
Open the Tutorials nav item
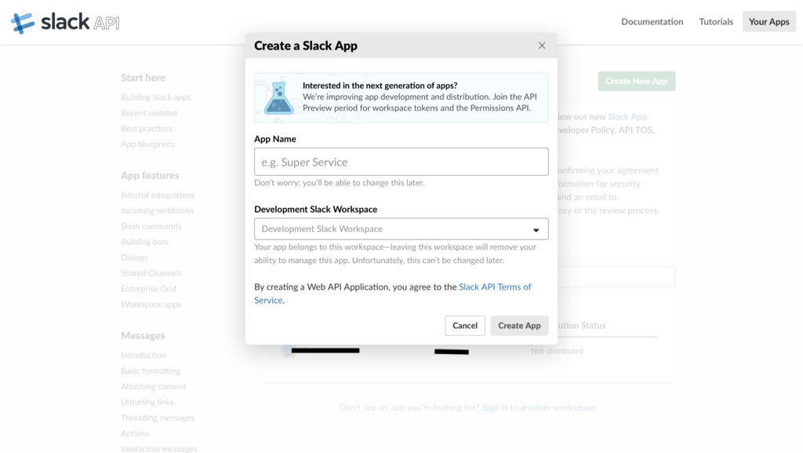coord(716,21)
